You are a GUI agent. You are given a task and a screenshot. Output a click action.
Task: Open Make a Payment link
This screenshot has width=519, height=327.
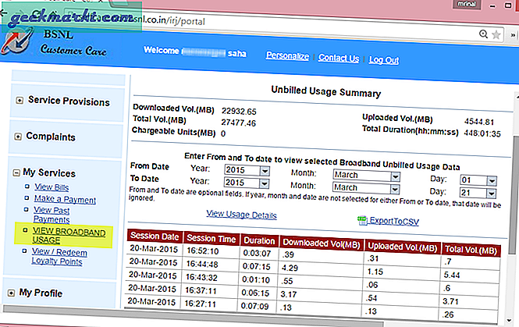[66, 198]
